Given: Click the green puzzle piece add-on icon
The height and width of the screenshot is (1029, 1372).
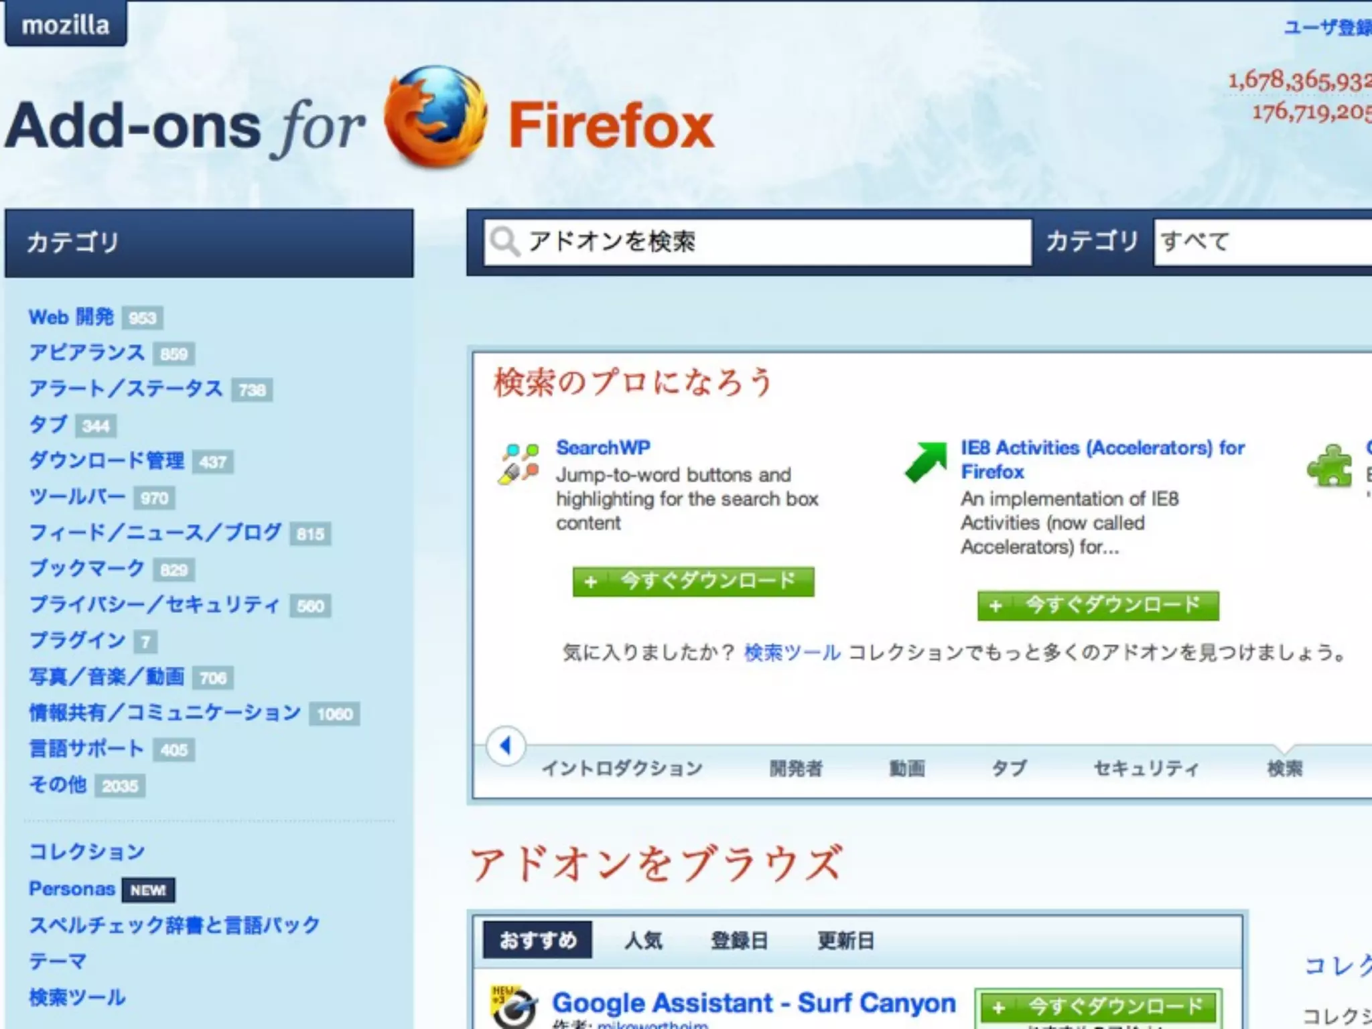Looking at the screenshot, I should tap(1329, 466).
